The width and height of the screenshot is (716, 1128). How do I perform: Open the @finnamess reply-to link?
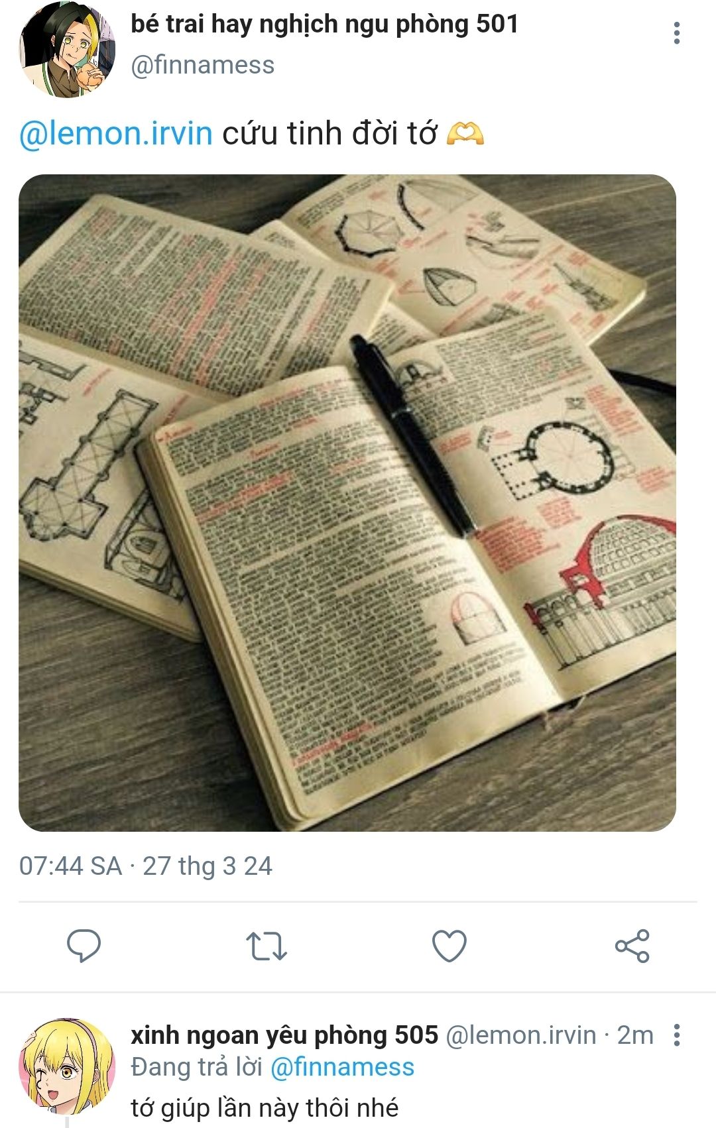click(x=342, y=1067)
